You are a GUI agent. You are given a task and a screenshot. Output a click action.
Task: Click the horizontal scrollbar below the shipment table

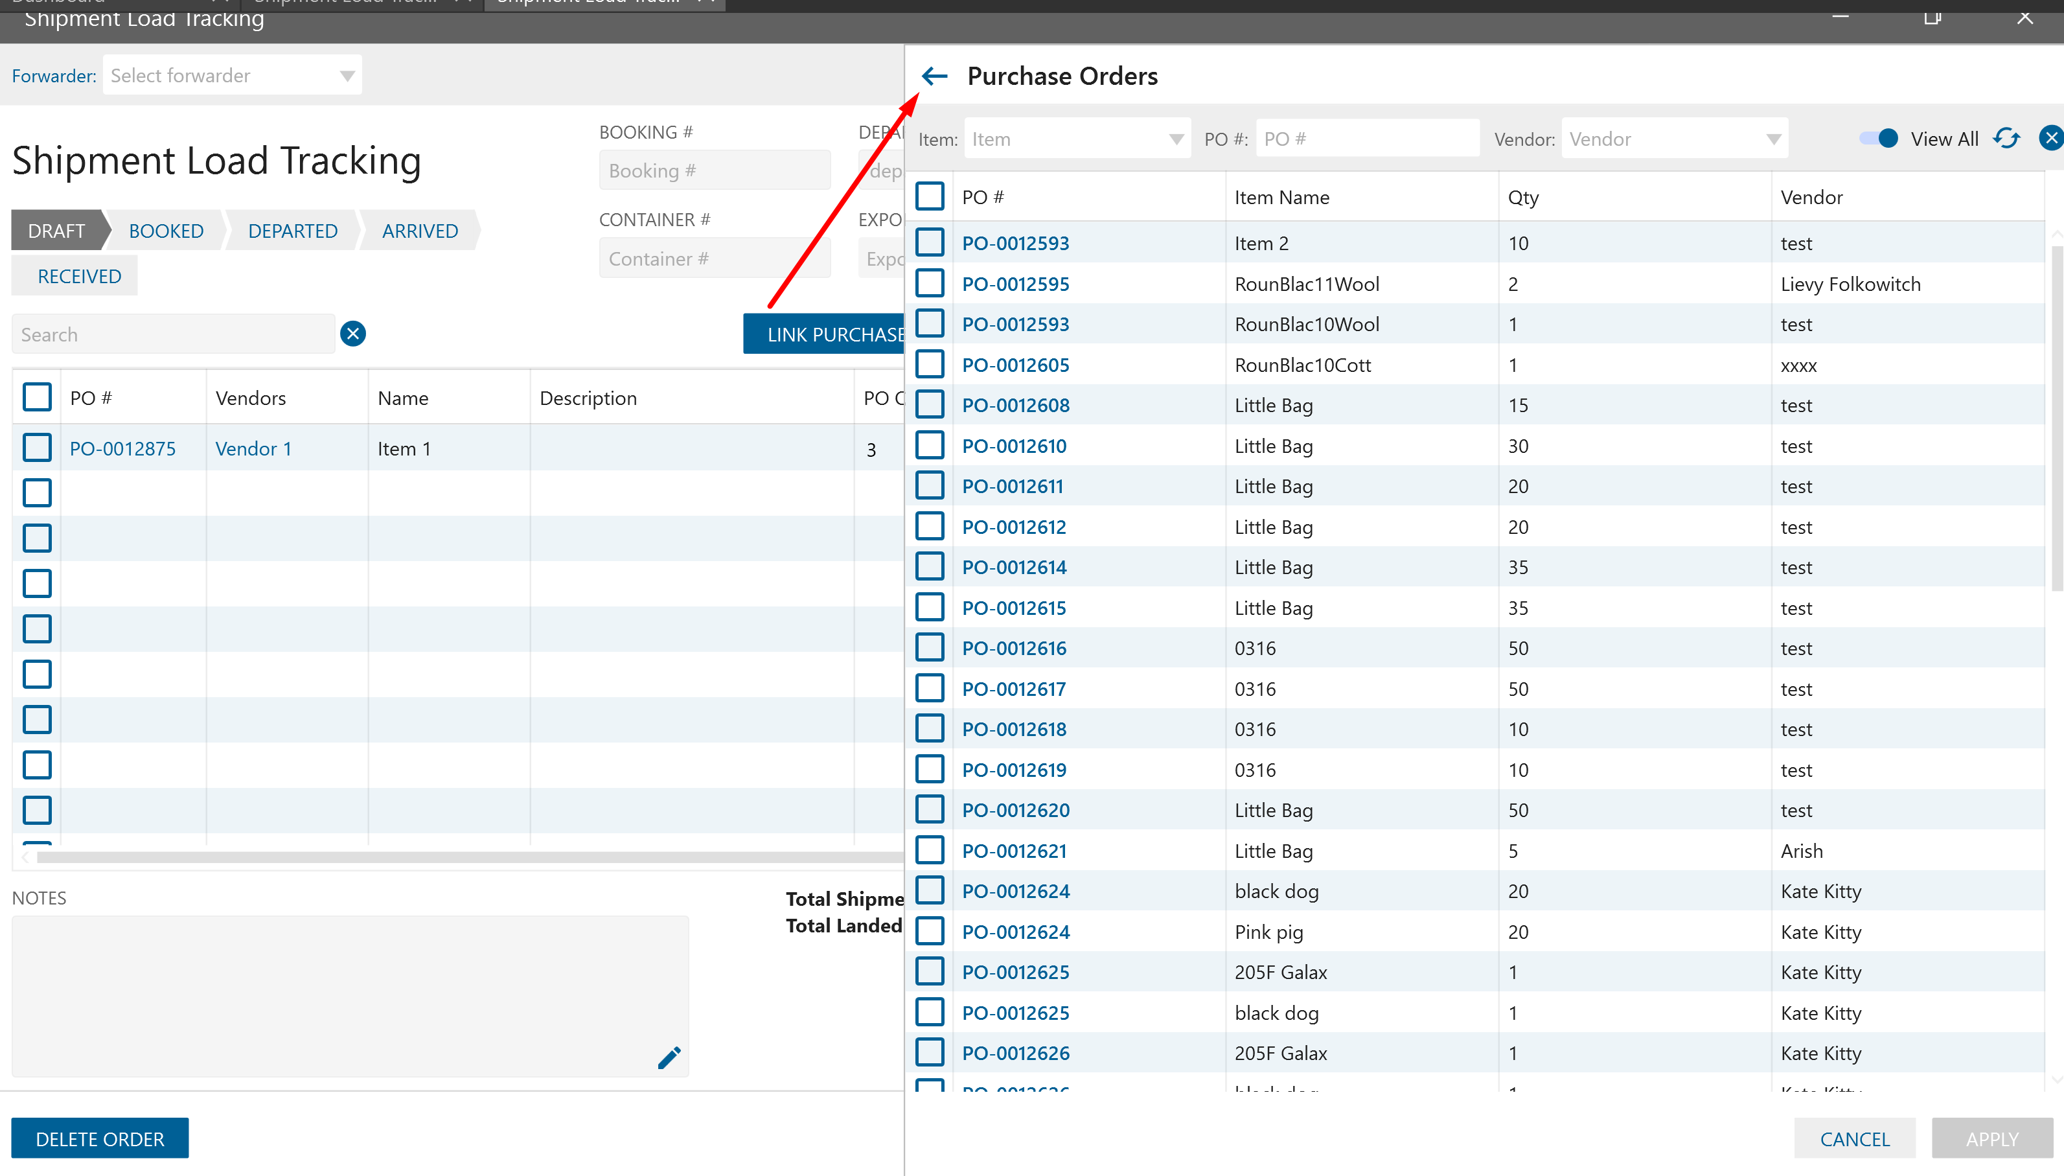(468, 857)
